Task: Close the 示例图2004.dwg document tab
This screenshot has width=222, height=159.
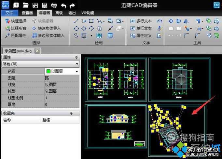Action: (x=37, y=51)
